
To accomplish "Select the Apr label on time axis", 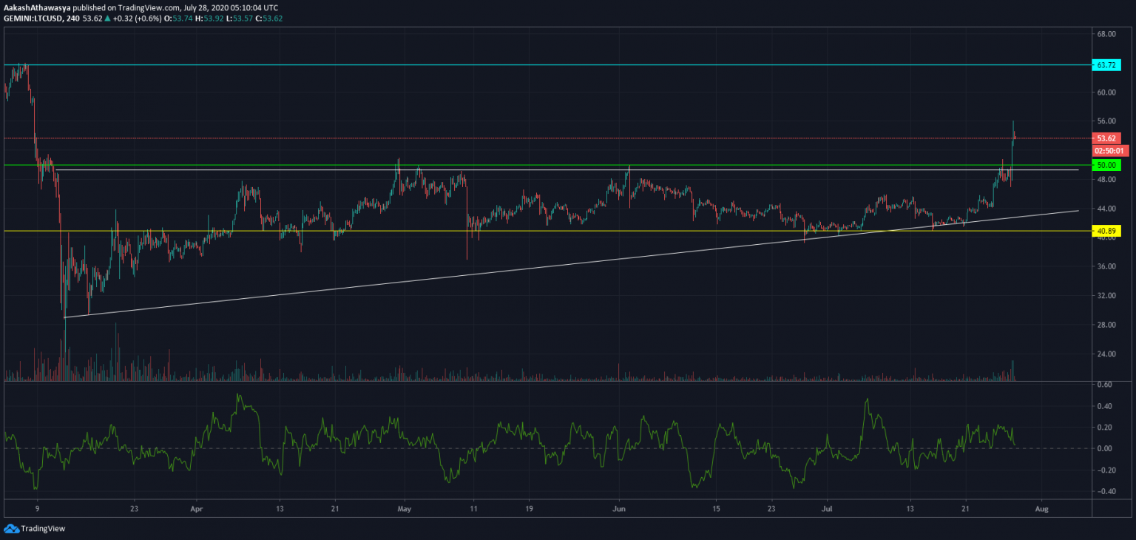I will (196, 509).
